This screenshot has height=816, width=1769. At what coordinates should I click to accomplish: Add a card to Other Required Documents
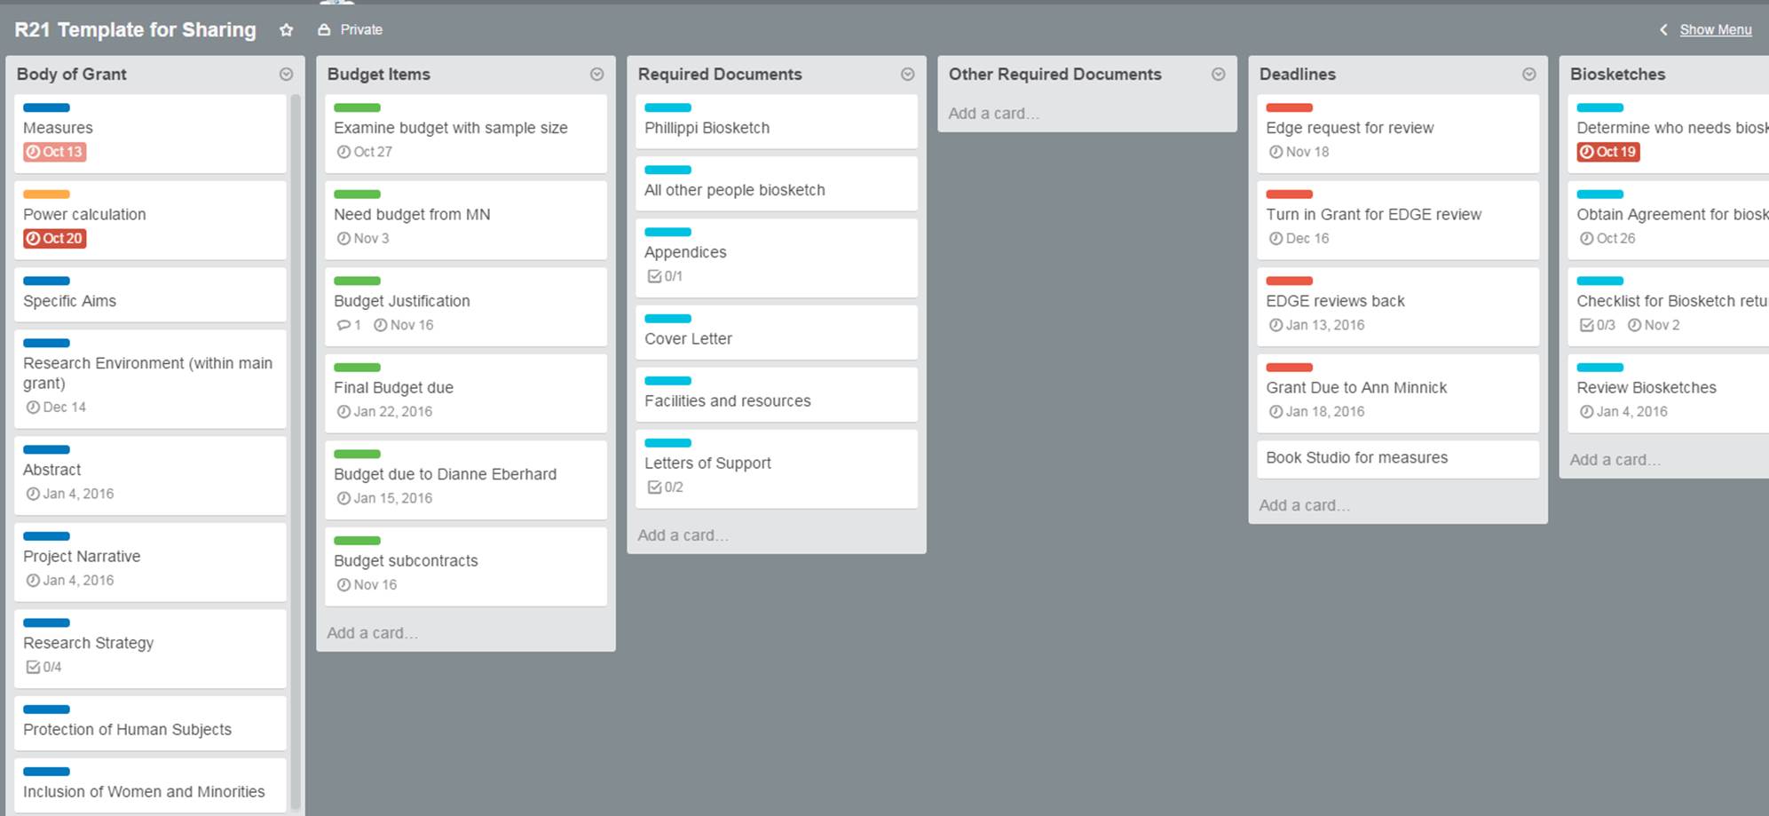click(x=993, y=114)
